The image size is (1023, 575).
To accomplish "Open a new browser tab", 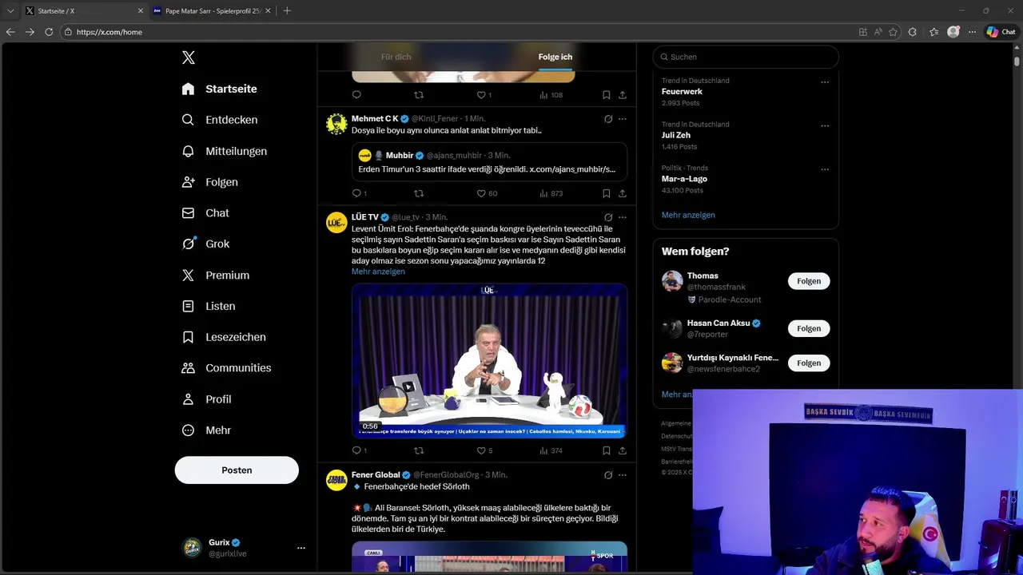I will [287, 11].
